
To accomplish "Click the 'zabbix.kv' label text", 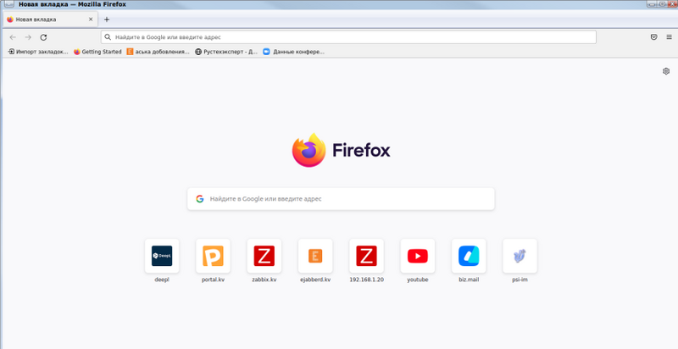I will click(264, 280).
